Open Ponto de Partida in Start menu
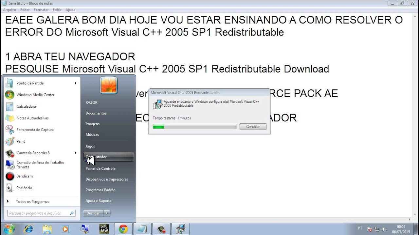 tap(41, 83)
